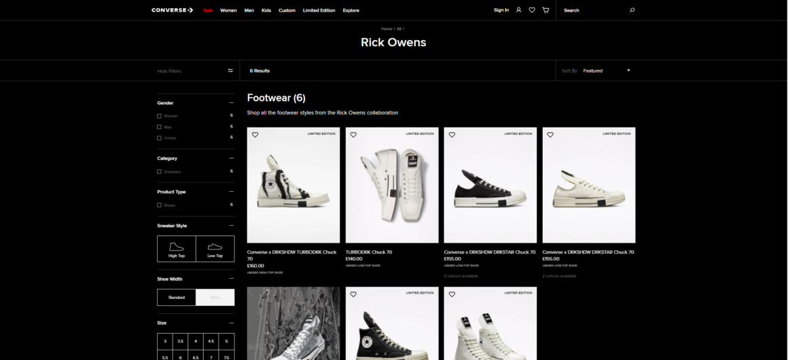This screenshot has height=360, width=788.
Task: Click the search magnifier icon
Action: (632, 10)
